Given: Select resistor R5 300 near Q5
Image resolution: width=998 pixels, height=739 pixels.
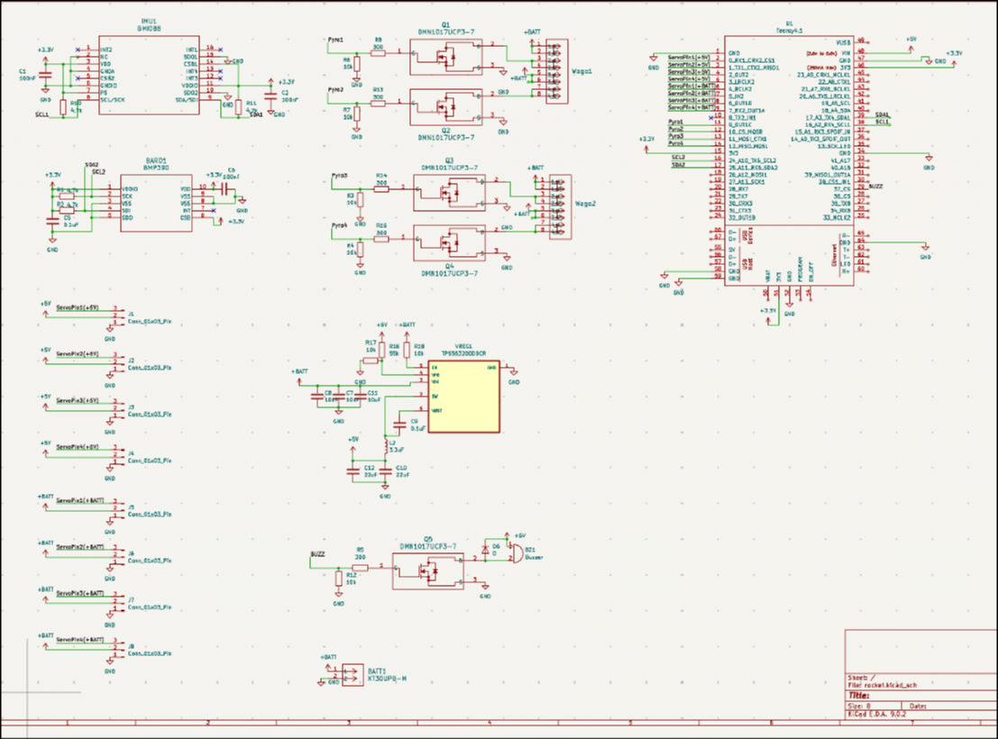Looking at the screenshot, I should (361, 567).
